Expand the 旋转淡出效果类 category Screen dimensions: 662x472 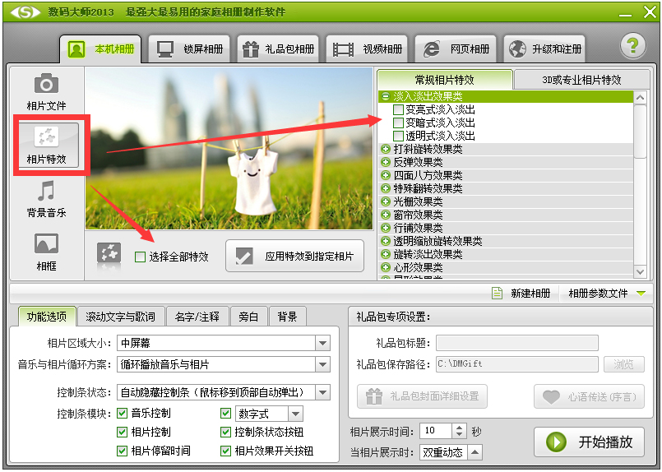tap(385, 254)
